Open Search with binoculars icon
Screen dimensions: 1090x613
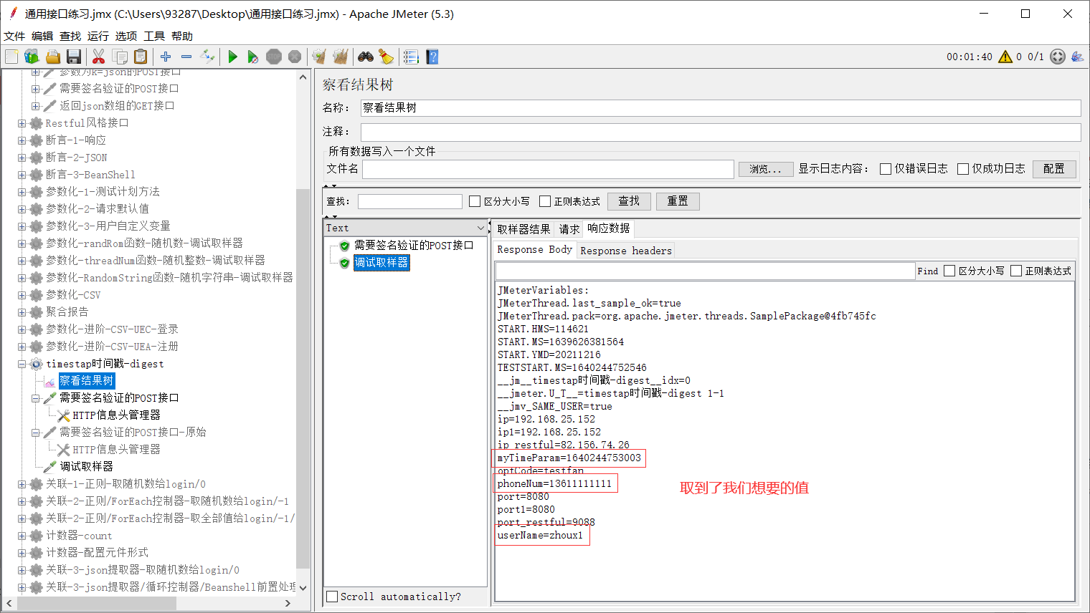366,57
